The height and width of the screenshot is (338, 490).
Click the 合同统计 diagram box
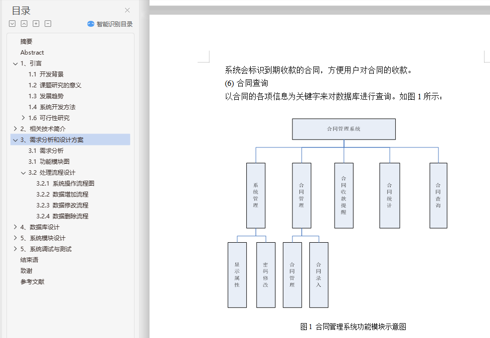390,196
